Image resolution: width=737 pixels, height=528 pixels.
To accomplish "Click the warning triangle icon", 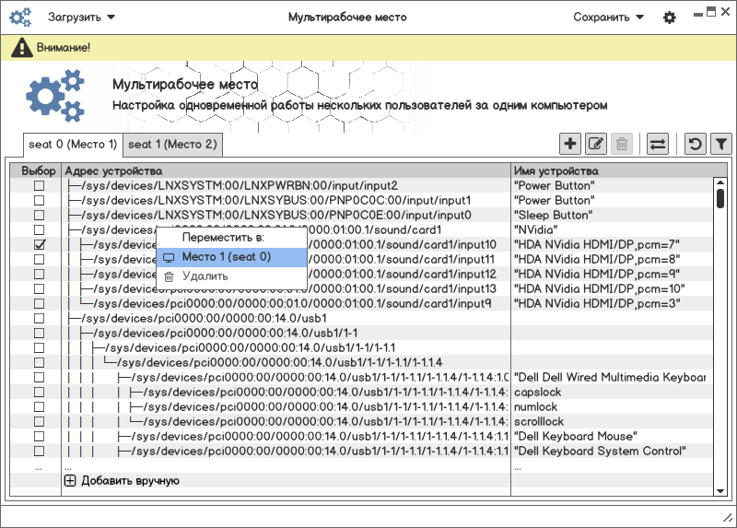I will click(x=21, y=48).
